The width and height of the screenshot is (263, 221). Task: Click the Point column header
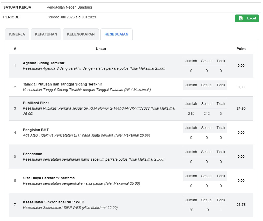click(241, 49)
